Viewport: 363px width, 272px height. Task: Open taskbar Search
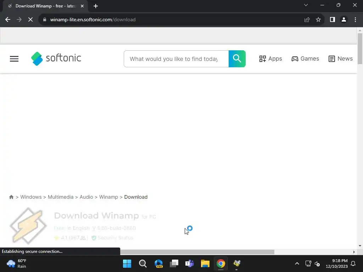(x=143, y=263)
